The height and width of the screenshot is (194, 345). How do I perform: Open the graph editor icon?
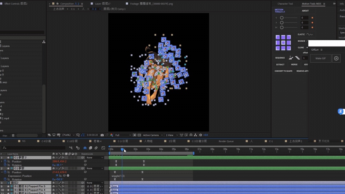pyautogui.click(x=103, y=148)
